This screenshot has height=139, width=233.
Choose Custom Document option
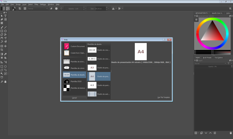point(74,46)
